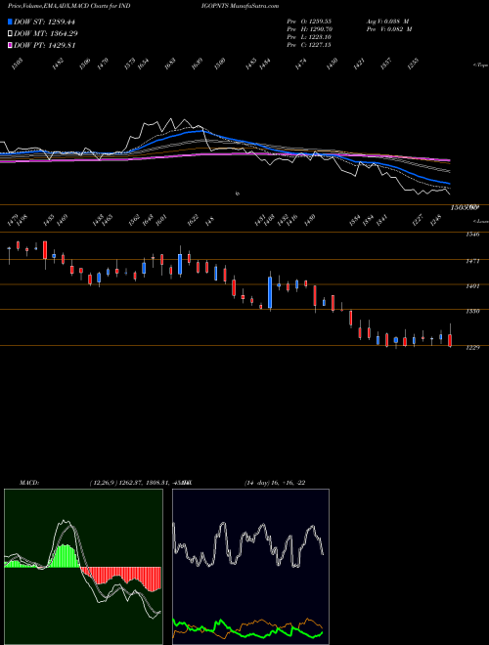Click the MACD: panel label

28,483
